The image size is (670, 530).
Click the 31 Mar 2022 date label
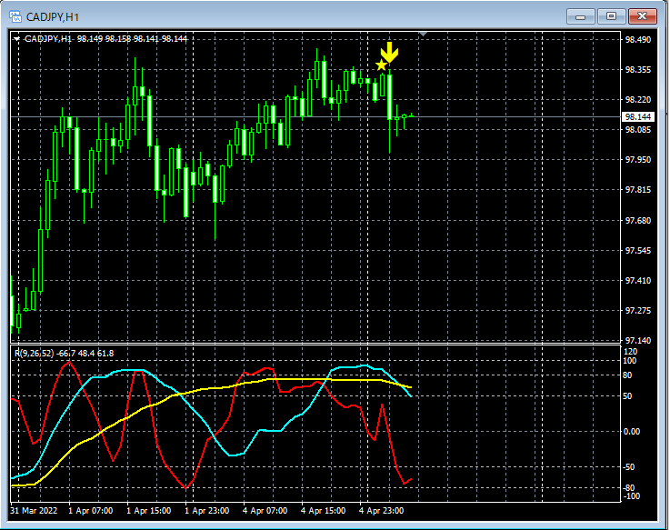pyautogui.click(x=34, y=510)
